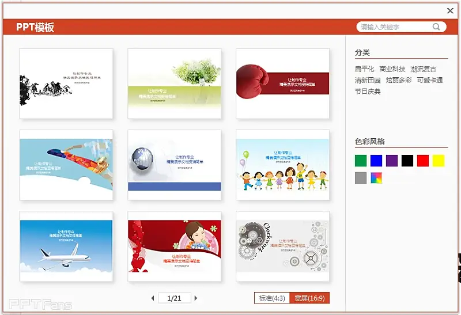
Task: Filter by 商业科技 category
Action: click(x=392, y=69)
